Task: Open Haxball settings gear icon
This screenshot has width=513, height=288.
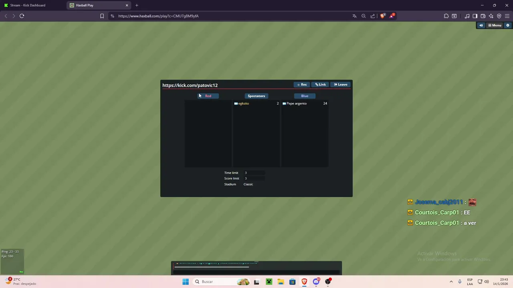Action: tap(507, 25)
